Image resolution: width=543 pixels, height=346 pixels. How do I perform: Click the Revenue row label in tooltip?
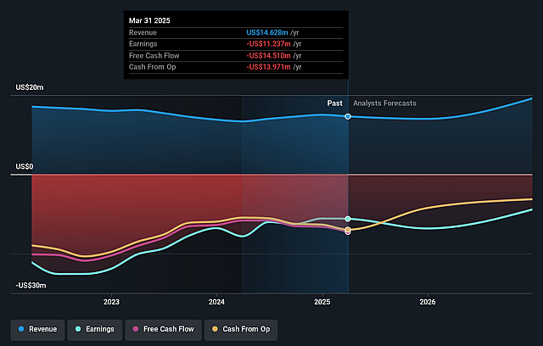[143, 32]
